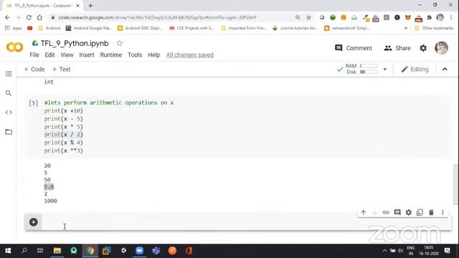Open the Apps bookmark shortcut
Screen dimensions: 459x258
14,28
